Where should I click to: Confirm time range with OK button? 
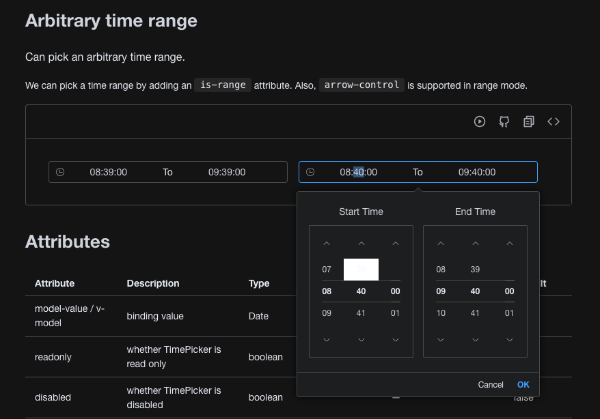523,385
